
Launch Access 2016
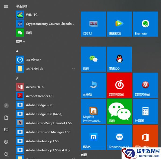[x=45, y=87]
